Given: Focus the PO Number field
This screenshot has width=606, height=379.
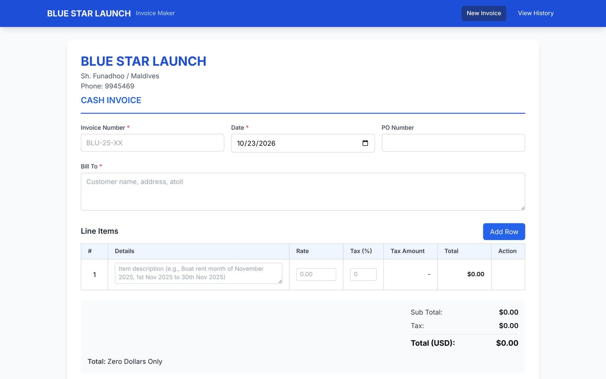Looking at the screenshot, I should click(453, 143).
